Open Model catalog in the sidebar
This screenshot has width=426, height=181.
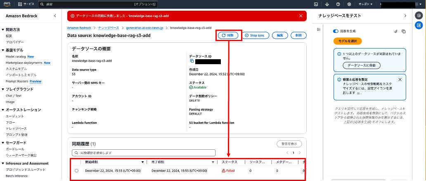(x=16, y=56)
